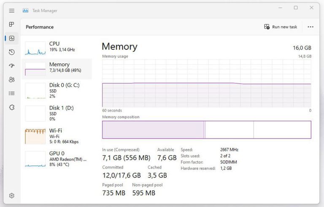324x207 pixels.
Task: Show Disk 0 (G: C:) performance
Action: point(57,90)
